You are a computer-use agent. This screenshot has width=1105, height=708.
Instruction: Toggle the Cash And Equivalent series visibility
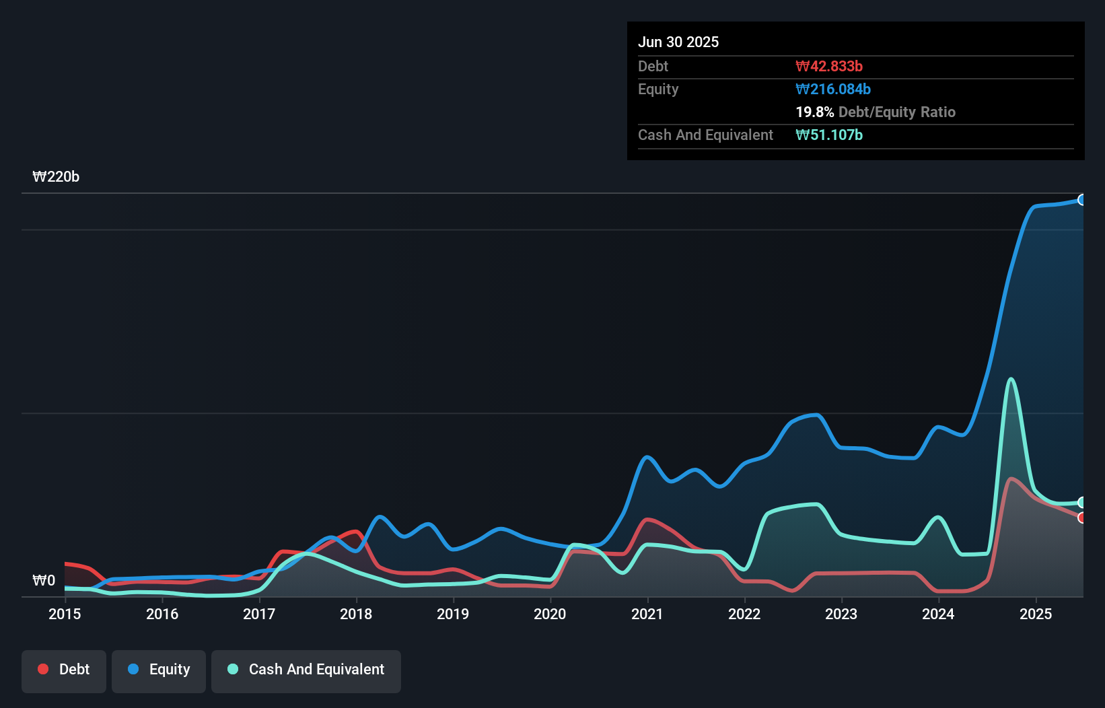coord(306,670)
